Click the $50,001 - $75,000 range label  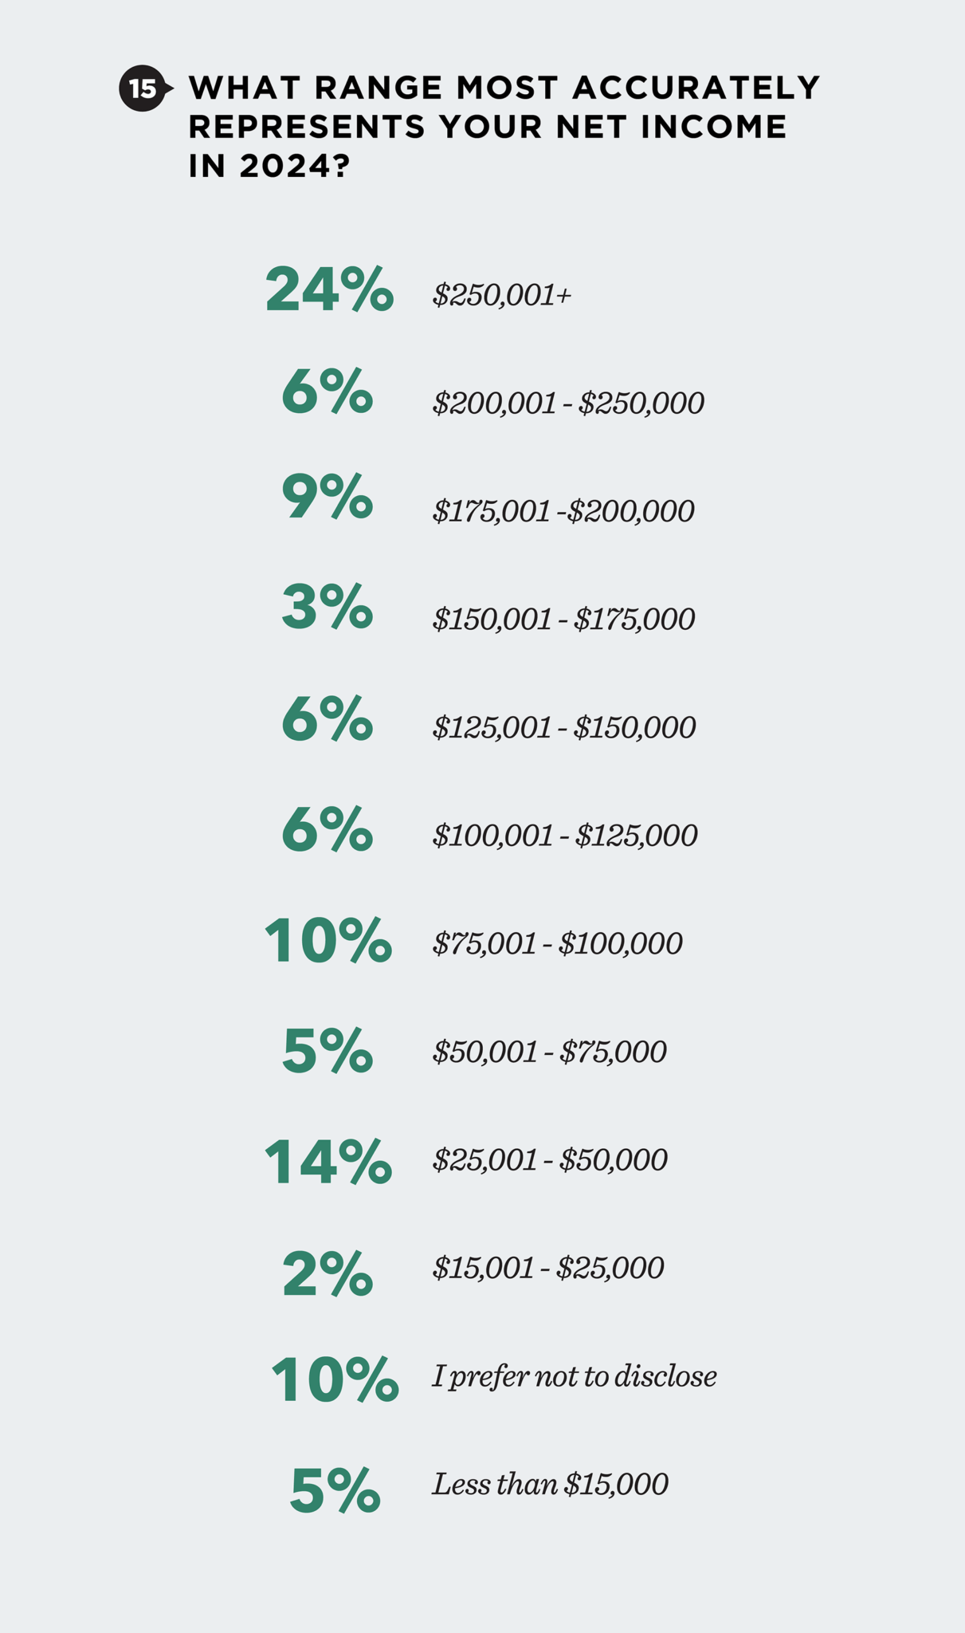pyautogui.click(x=549, y=1053)
